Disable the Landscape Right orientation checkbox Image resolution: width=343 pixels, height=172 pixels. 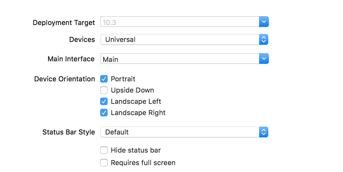tap(104, 113)
